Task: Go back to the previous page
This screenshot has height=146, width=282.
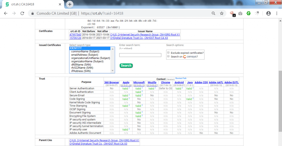Action: coord(6,13)
